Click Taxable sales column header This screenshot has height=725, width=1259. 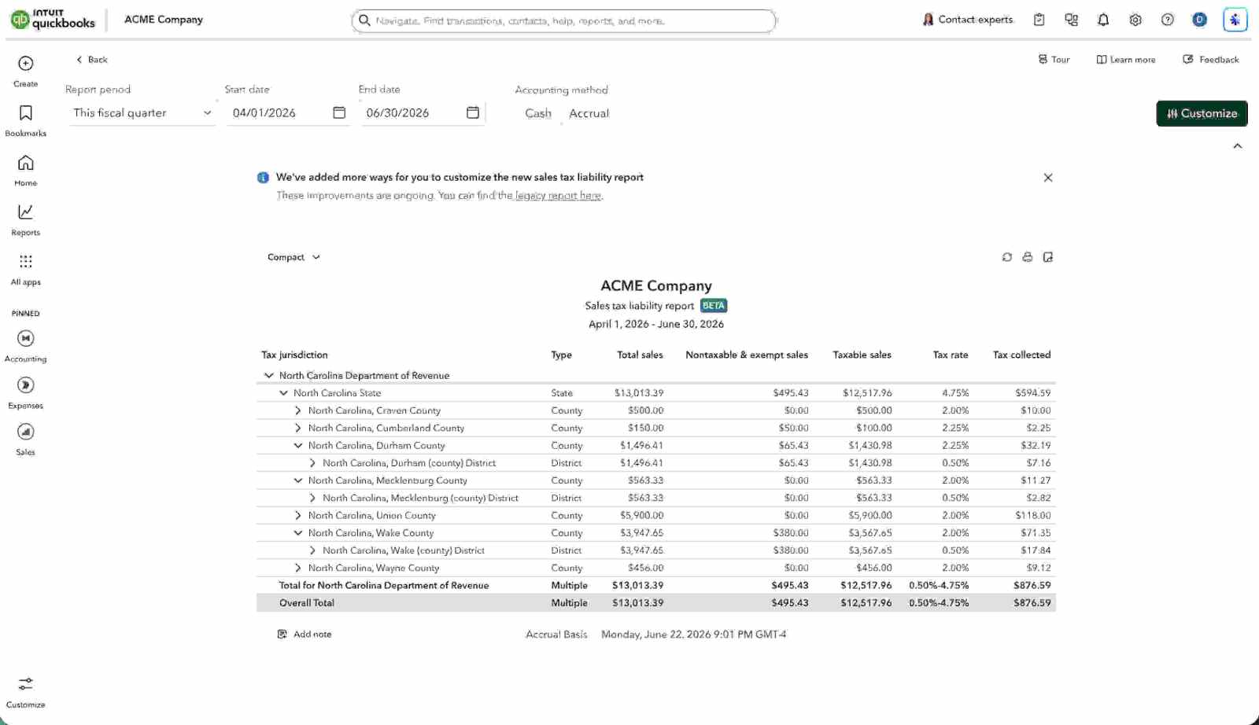(x=862, y=355)
